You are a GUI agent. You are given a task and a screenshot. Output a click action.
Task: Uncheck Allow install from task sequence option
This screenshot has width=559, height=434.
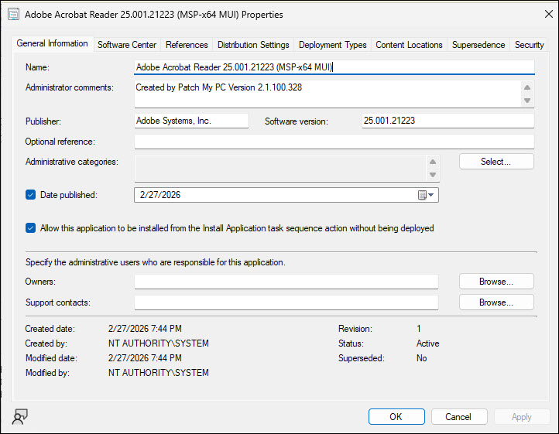(x=31, y=228)
